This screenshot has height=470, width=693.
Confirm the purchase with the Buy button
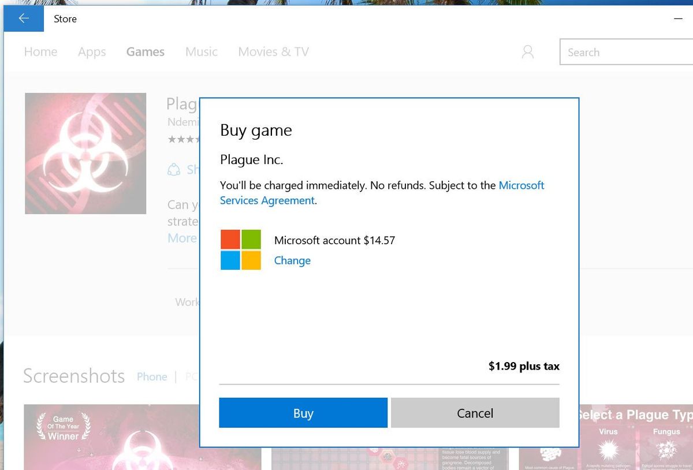pos(303,412)
